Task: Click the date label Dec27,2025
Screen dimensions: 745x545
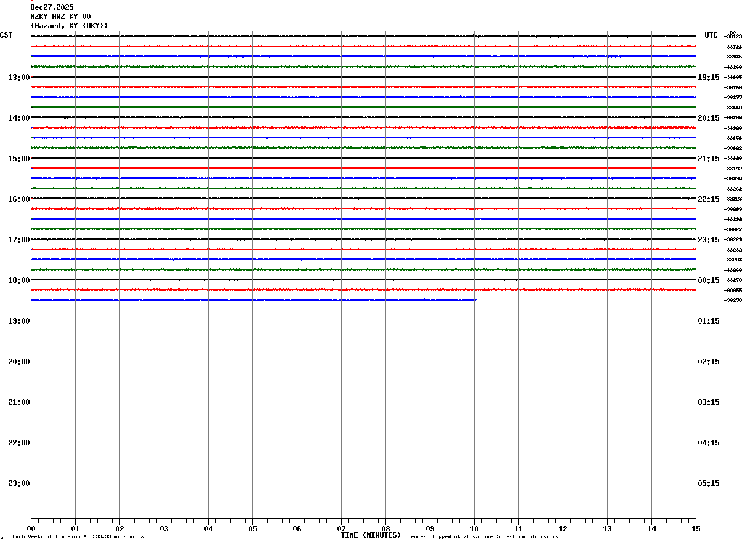Action: [x=52, y=7]
